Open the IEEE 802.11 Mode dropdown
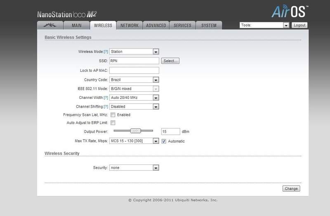The height and width of the screenshot is (216, 330). [x=134, y=89]
